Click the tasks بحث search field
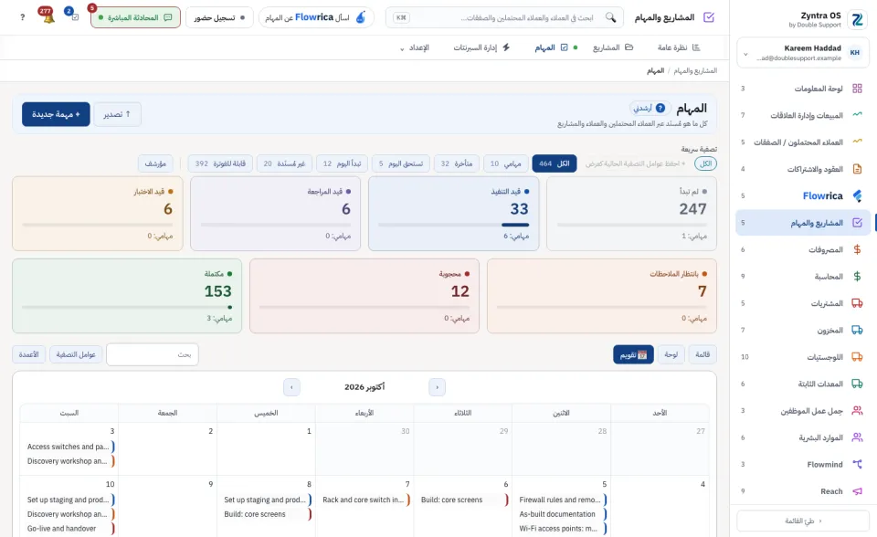 pyautogui.click(x=153, y=354)
